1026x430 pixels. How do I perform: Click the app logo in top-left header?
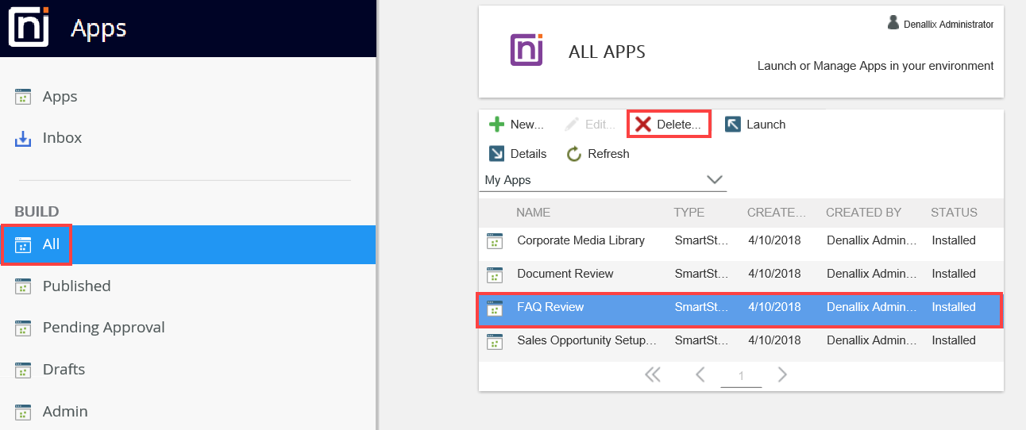pos(29,28)
